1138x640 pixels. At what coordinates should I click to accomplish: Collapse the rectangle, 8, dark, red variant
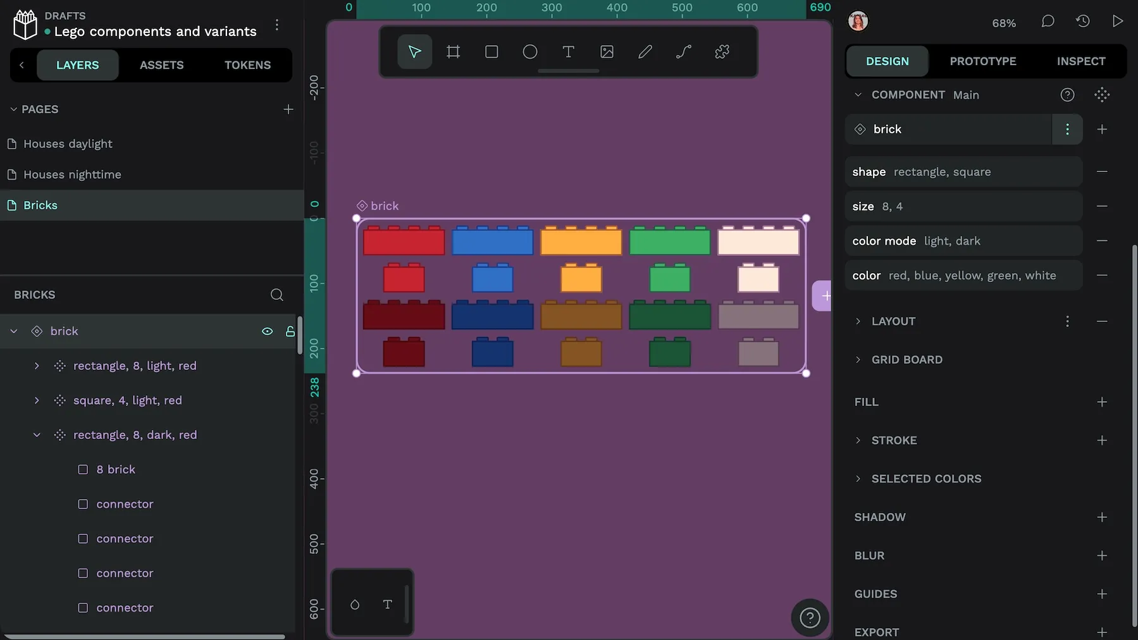36,434
